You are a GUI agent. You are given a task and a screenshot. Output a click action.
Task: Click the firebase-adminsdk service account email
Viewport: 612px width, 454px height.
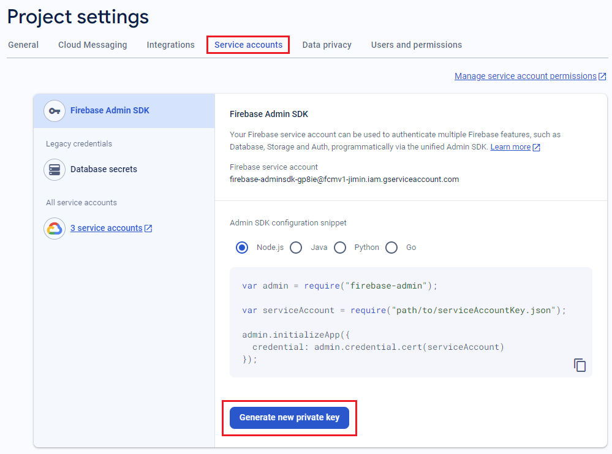[344, 180]
